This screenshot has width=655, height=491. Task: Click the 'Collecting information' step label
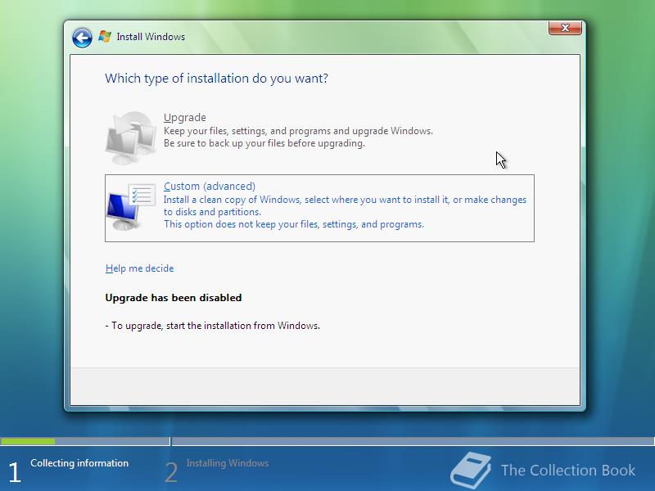tap(79, 463)
